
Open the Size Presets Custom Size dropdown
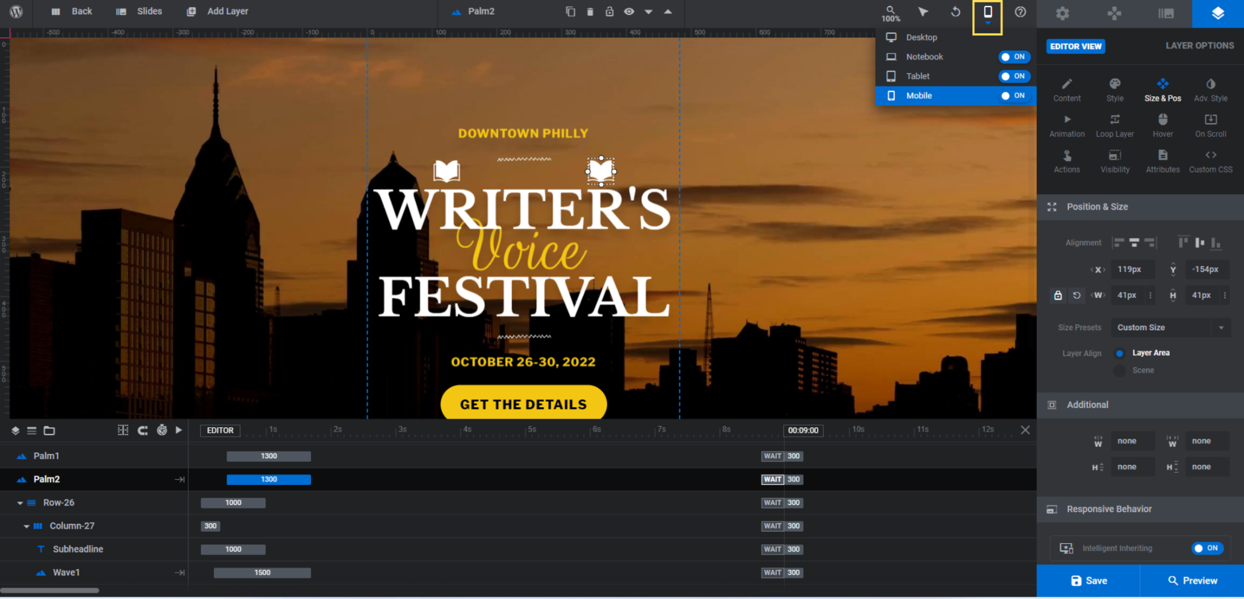pyautogui.click(x=1171, y=328)
